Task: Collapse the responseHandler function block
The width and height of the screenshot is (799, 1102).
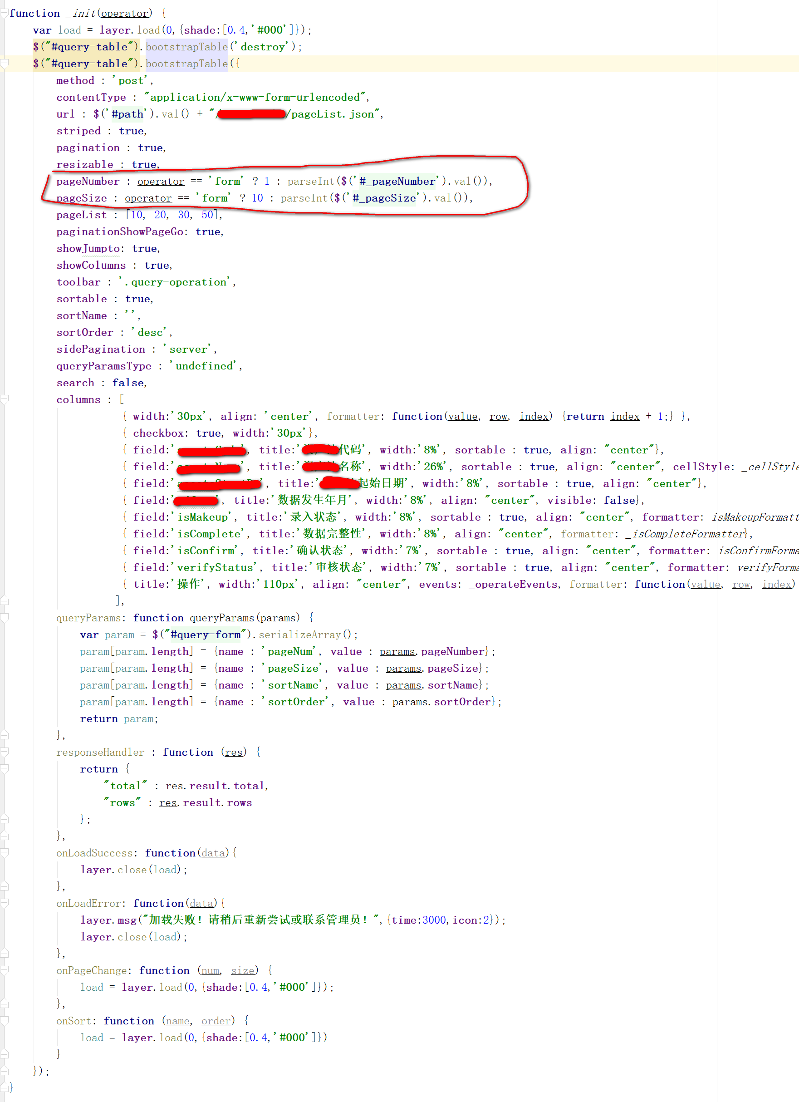Action: [4, 752]
